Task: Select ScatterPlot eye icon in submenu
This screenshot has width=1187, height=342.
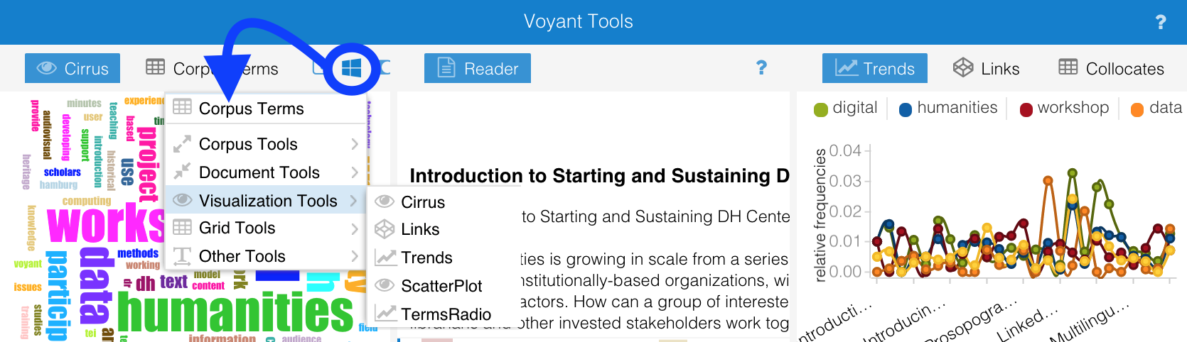Action: click(385, 285)
